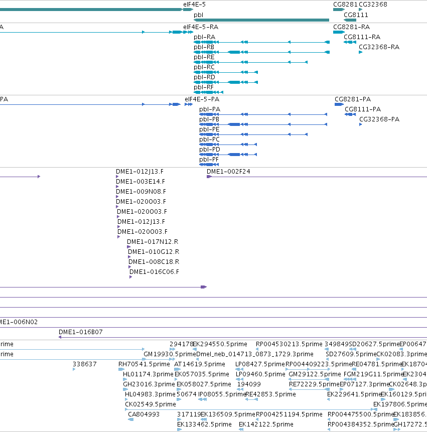Open the GM29122.5prime EST label
The height and width of the screenshot is (432, 427).
tap(315, 374)
